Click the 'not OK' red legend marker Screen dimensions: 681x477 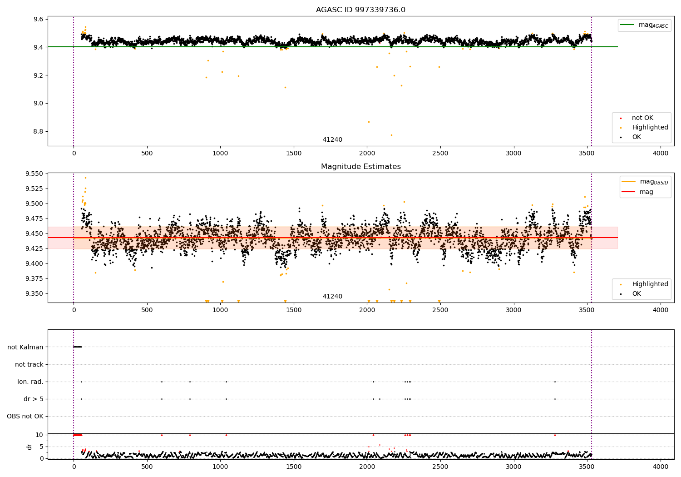click(621, 118)
